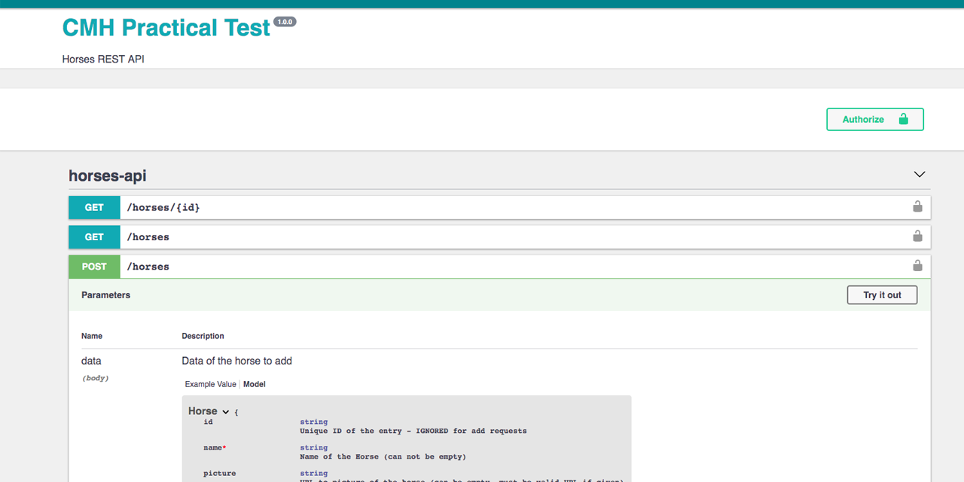
Task: Select the GET method badge for /horses/{id}
Action: coord(94,206)
